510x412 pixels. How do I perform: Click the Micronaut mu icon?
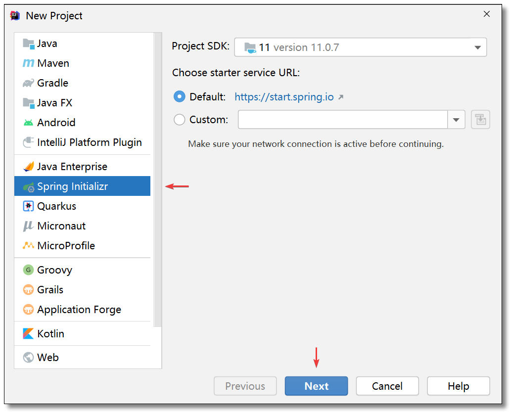pyautogui.click(x=28, y=226)
